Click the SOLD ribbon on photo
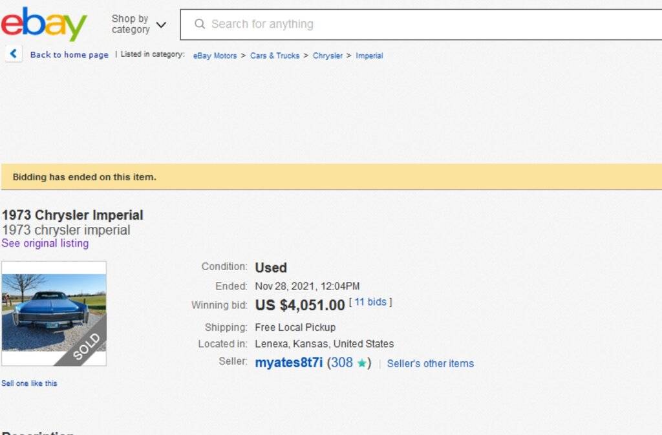 85,346
